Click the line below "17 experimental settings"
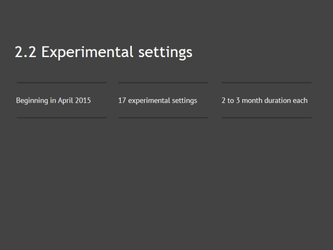The width and height of the screenshot is (333, 250). click(x=163, y=118)
